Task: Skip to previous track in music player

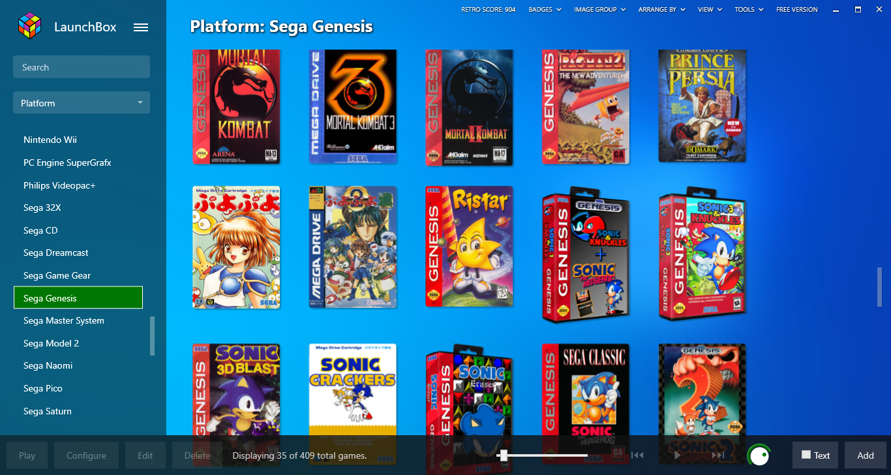Action: [638, 455]
